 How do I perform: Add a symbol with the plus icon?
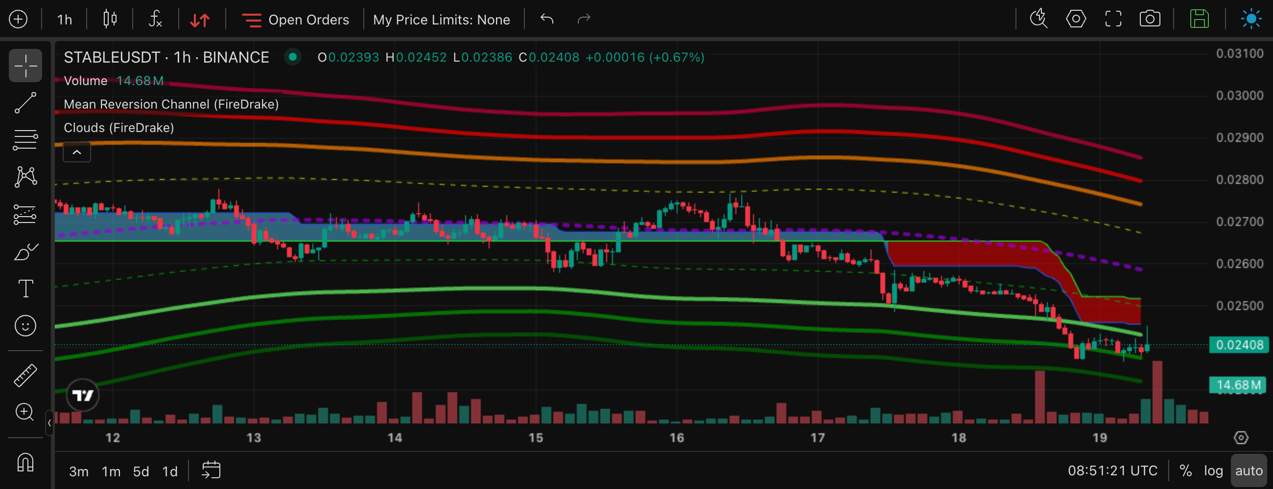18,19
